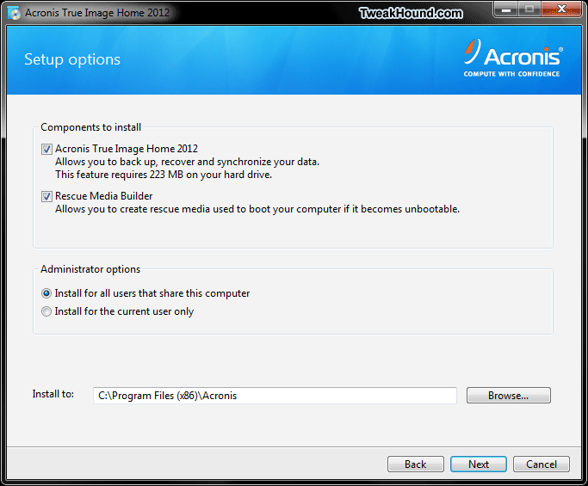Screen dimensions: 588x486
Task: Click the Acronis logo in header
Action: coord(512,58)
